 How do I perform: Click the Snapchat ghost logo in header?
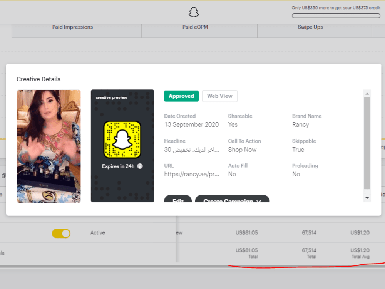[194, 12]
